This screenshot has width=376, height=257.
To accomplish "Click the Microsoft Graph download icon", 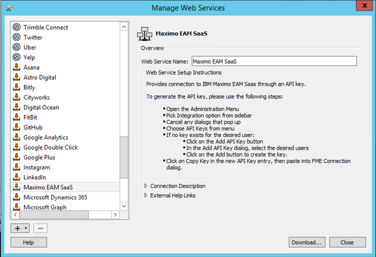I will [x=17, y=206].
